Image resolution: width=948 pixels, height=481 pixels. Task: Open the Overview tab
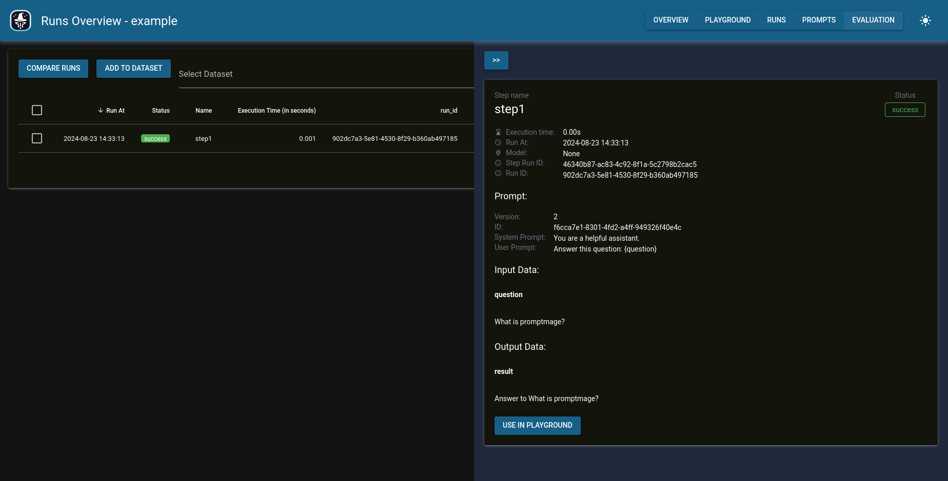coord(671,20)
